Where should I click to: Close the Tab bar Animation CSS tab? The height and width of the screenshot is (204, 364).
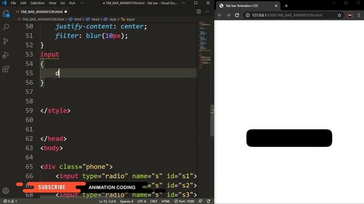point(276,6)
